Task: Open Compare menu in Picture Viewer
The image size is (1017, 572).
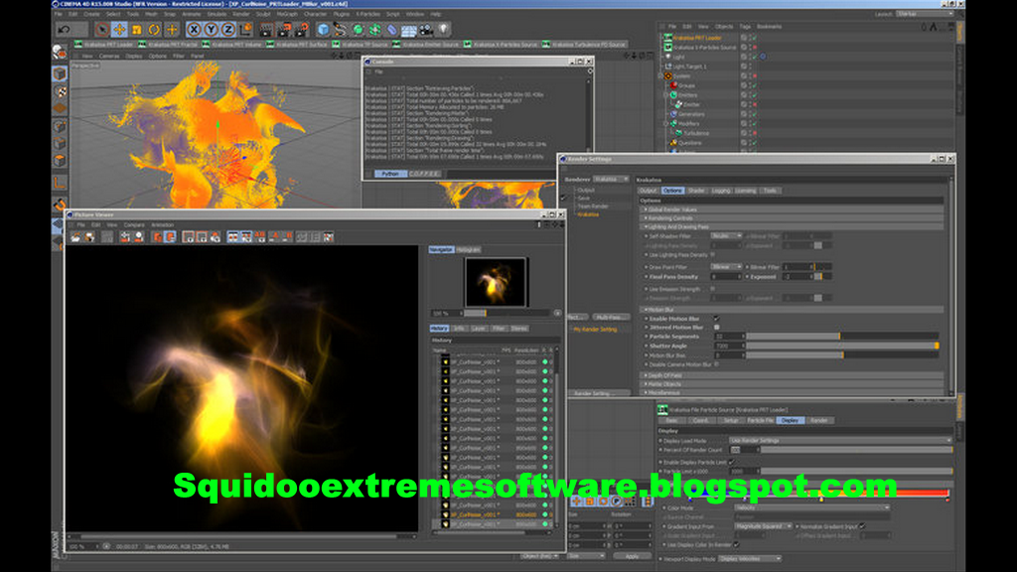Action: coord(134,225)
